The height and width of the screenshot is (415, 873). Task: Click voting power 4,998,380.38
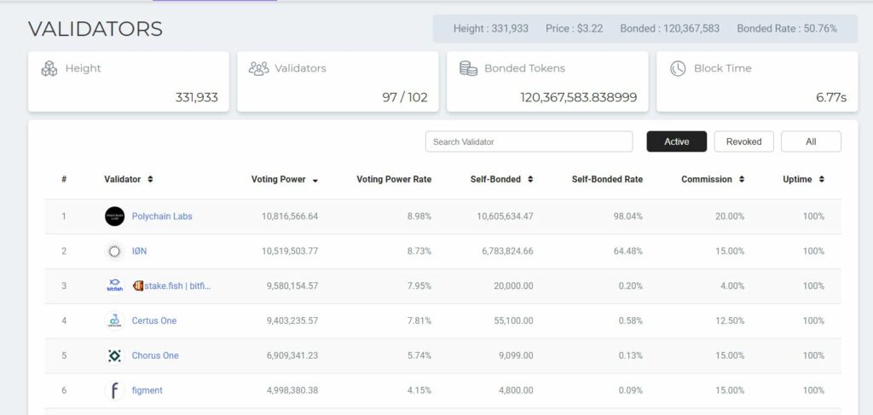(292, 390)
